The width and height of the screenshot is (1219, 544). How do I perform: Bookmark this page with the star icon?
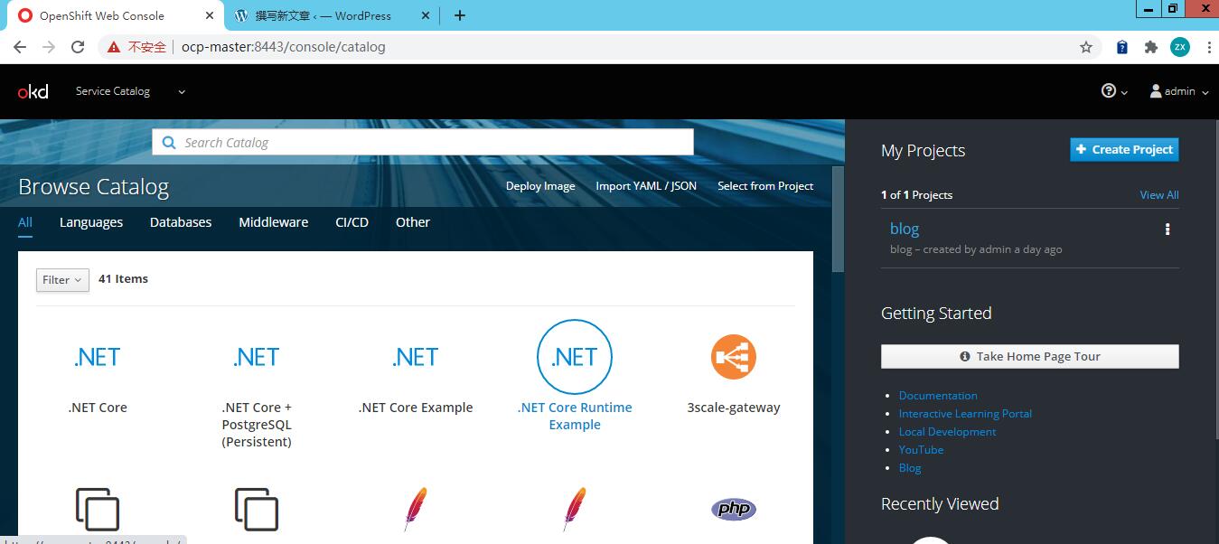click(1086, 47)
